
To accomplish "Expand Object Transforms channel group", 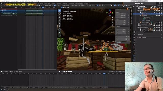I will [2, 14].
